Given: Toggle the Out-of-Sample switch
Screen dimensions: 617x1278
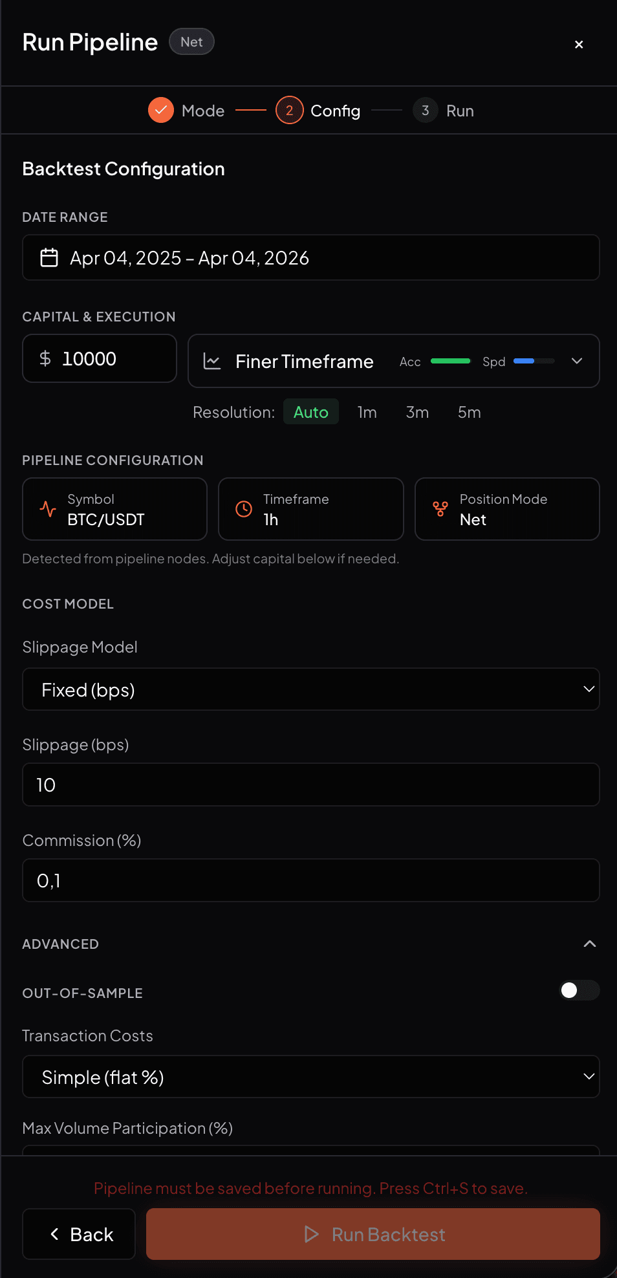Looking at the screenshot, I should [579, 990].
